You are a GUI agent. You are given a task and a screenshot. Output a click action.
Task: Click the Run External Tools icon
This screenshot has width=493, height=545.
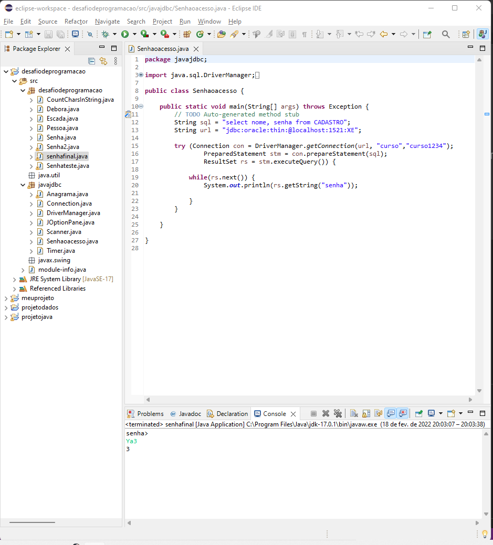164,34
